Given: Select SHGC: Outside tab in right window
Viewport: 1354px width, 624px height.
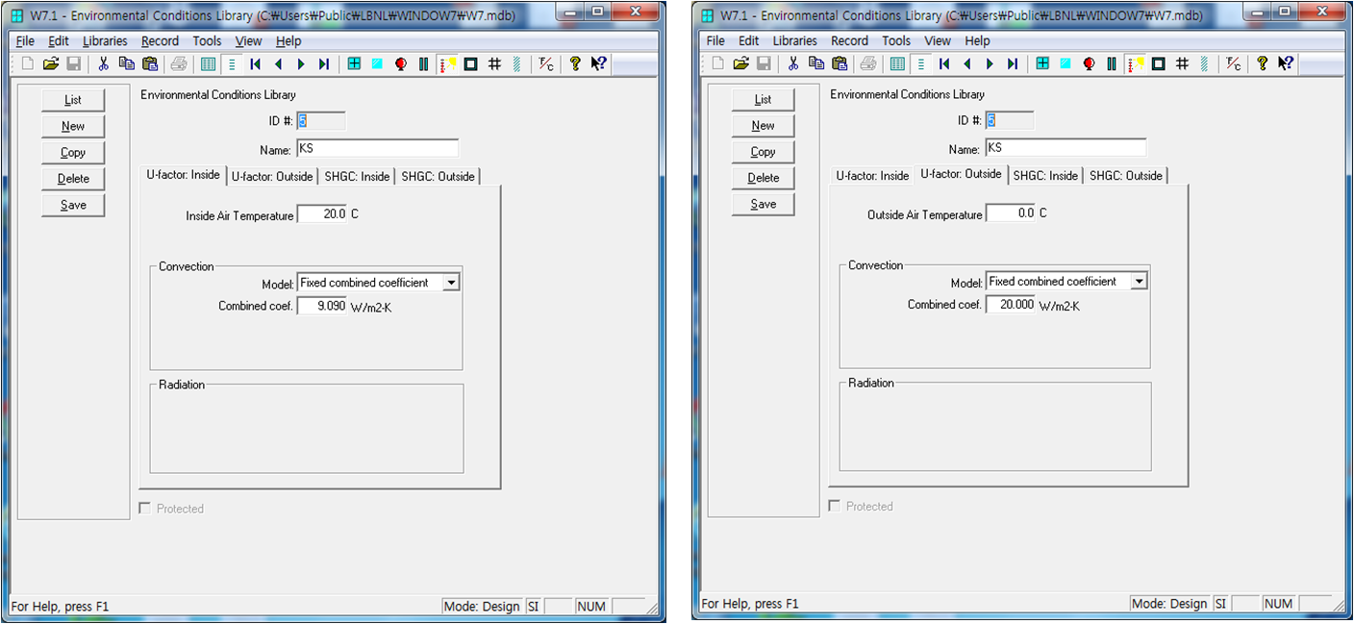Looking at the screenshot, I should 1126,176.
